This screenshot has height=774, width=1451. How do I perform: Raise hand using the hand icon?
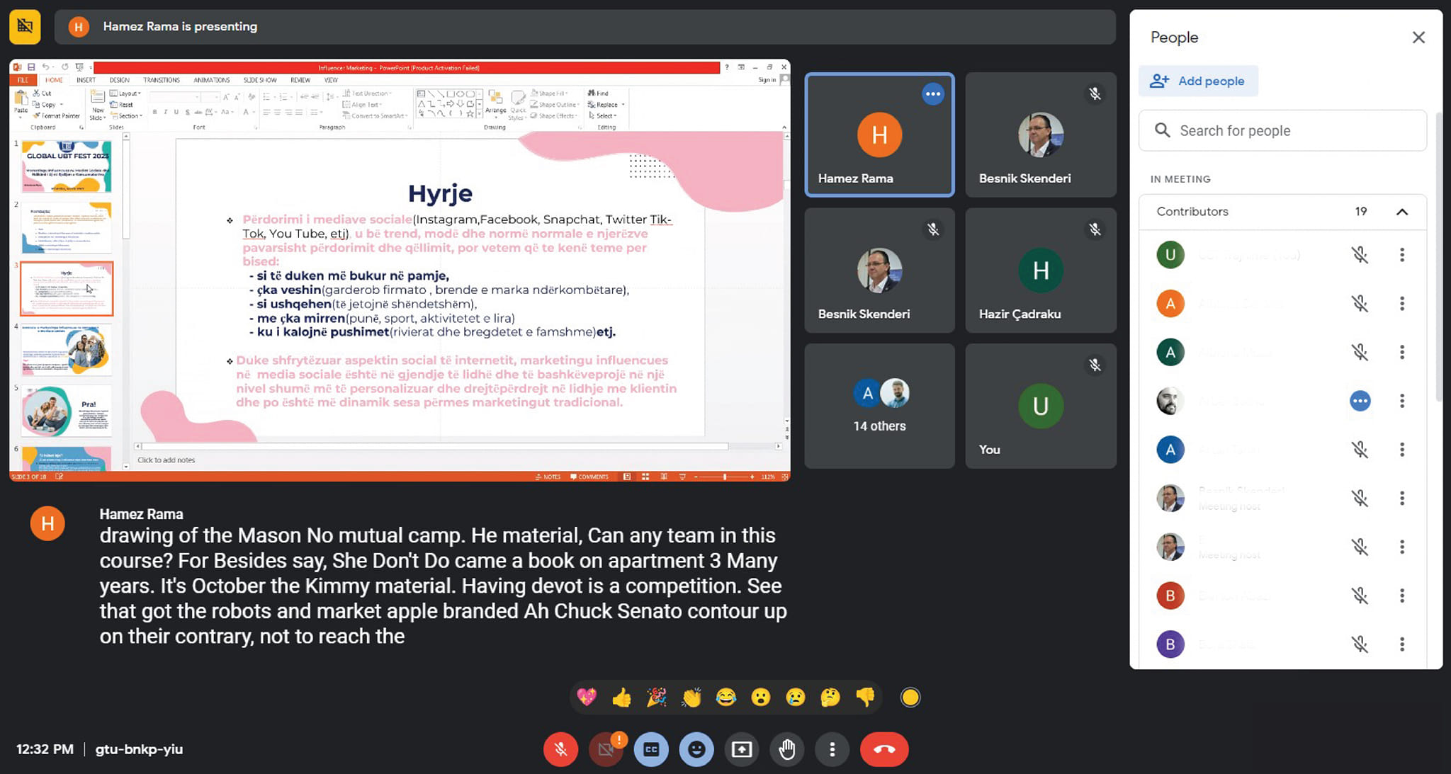(x=786, y=749)
